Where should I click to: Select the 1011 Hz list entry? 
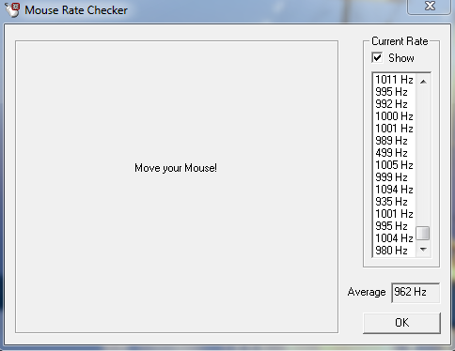[x=394, y=80]
